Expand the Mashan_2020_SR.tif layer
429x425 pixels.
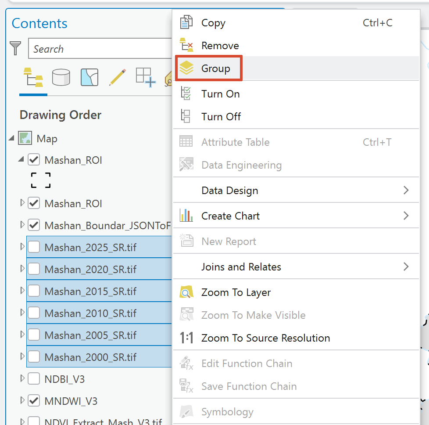click(22, 269)
